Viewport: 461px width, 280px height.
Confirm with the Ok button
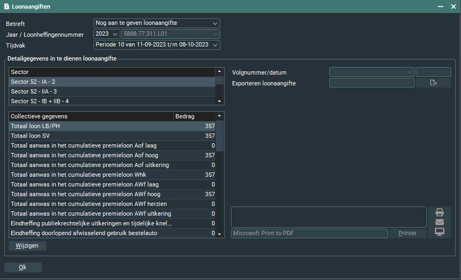pyautogui.click(x=23, y=267)
